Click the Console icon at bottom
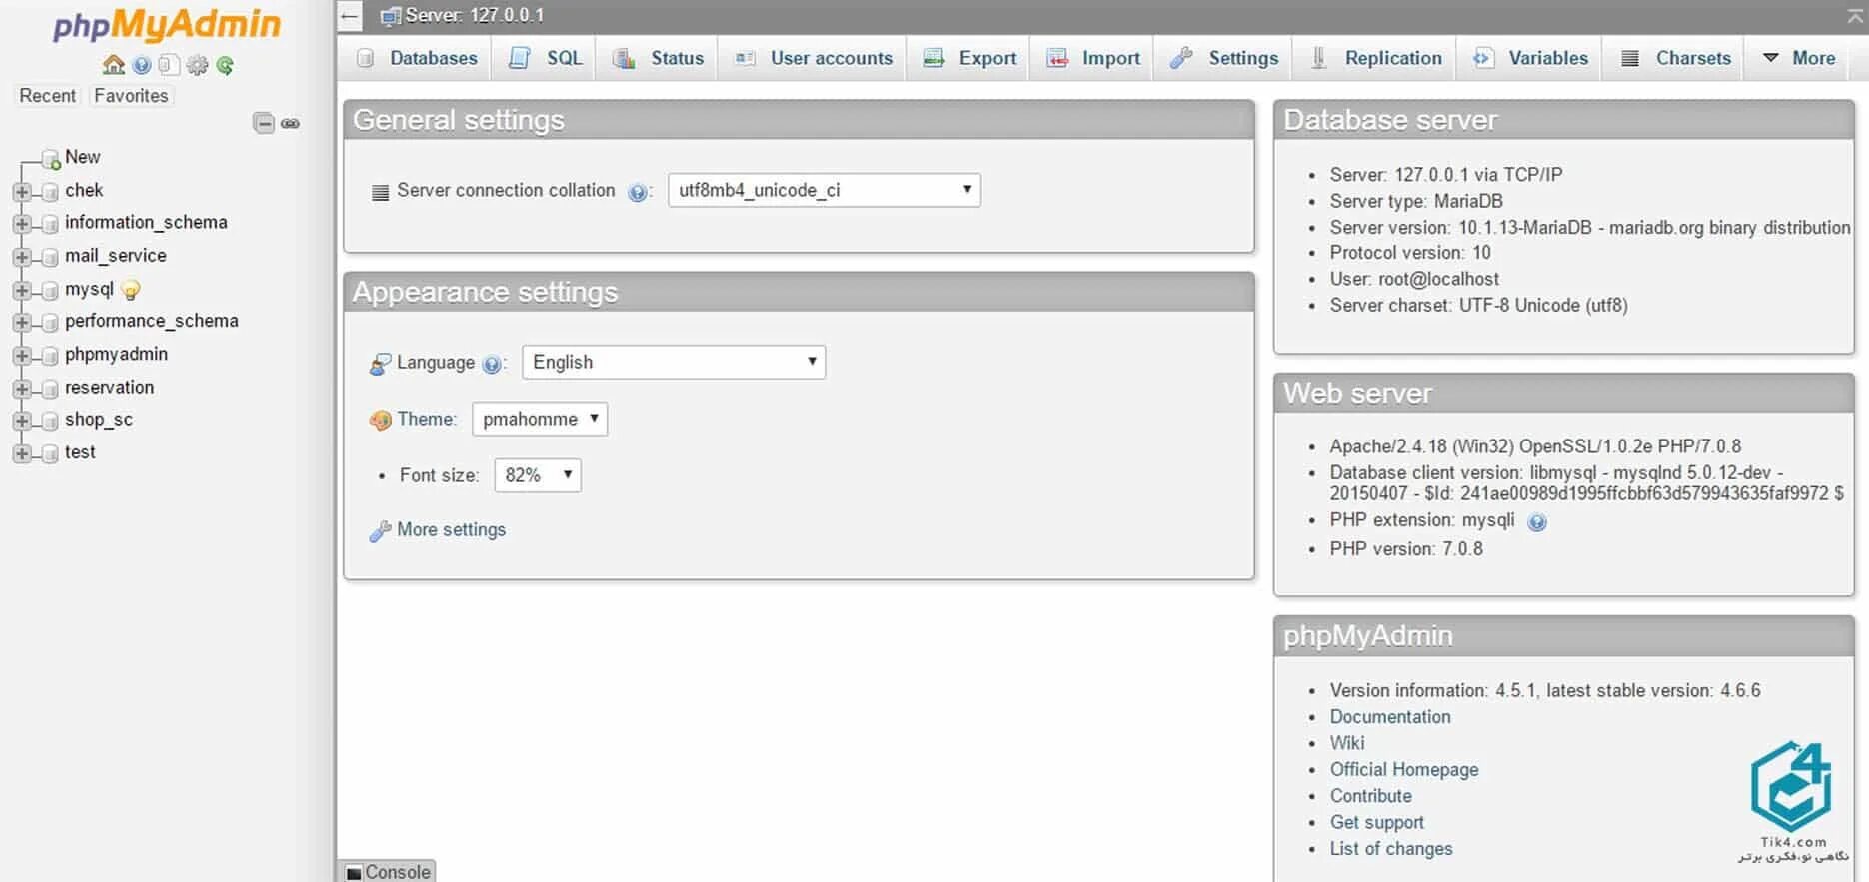The width and height of the screenshot is (1869, 882). pos(354,872)
